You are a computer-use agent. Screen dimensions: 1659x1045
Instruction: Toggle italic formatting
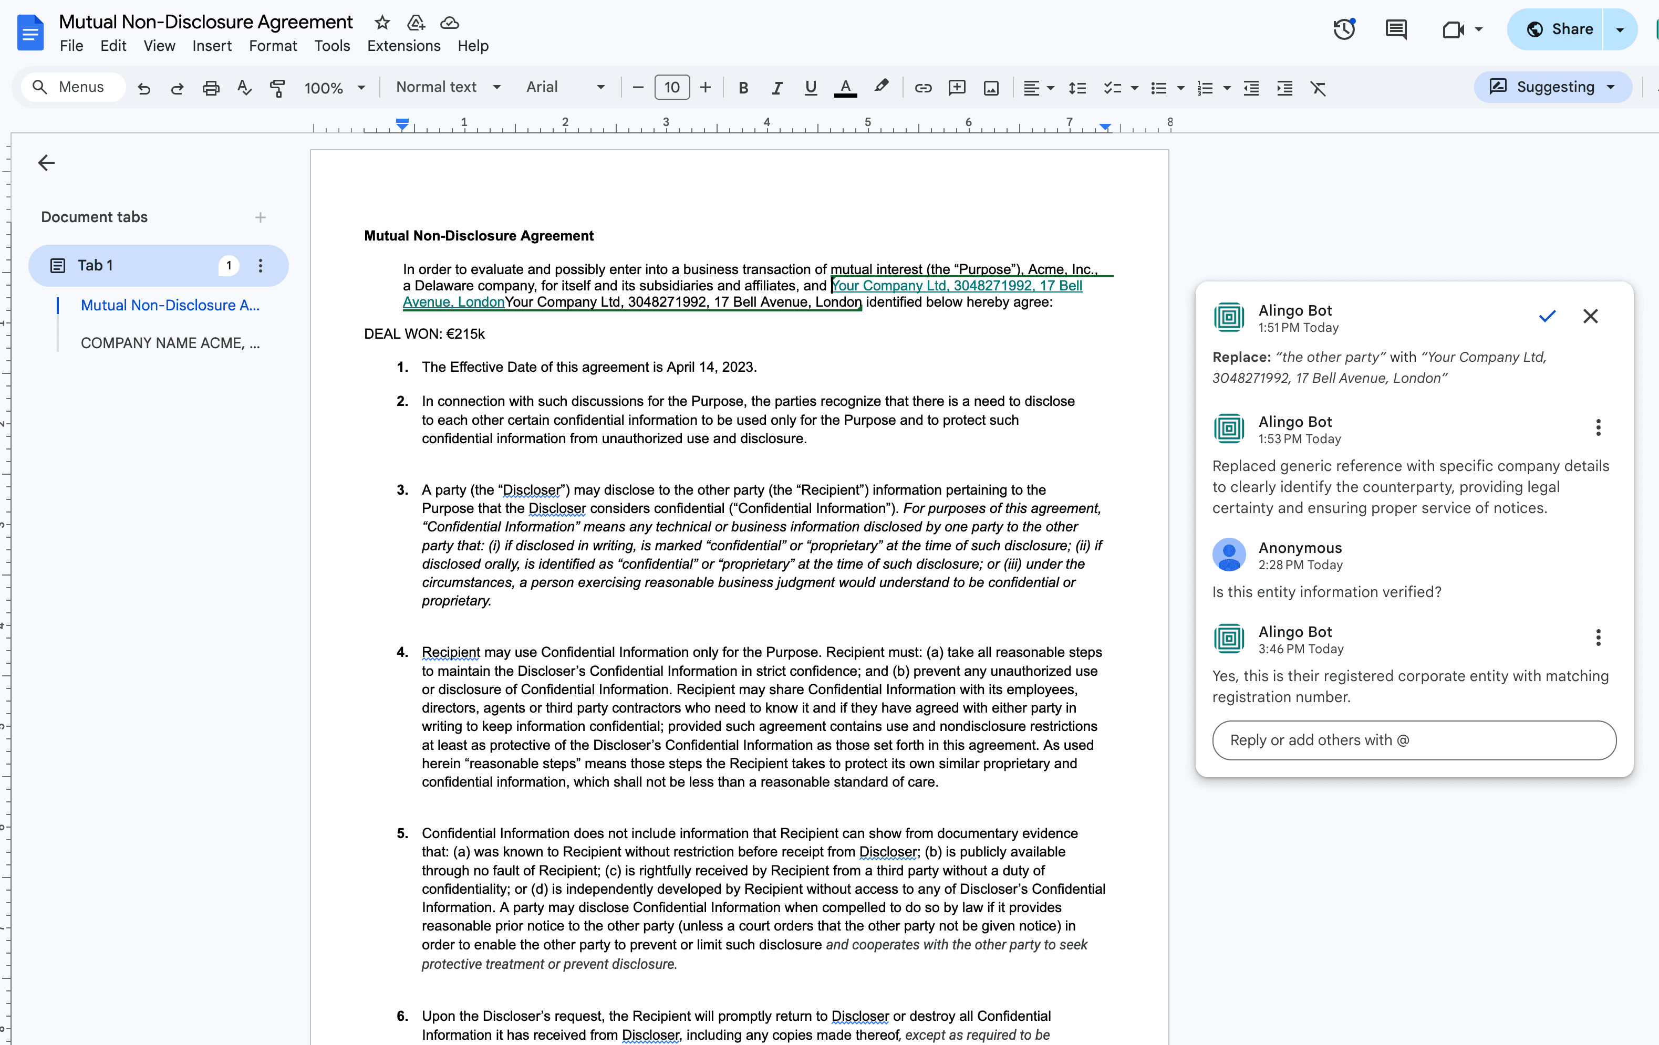click(x=776, y=88)
